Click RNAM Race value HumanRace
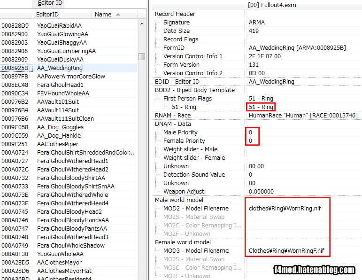This screenshot has width=362, height=280. click(x=303, y=115)
